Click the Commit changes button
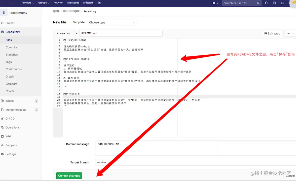Image resolution: width=296 pixels, height=181 pixels. pos(69,175)
